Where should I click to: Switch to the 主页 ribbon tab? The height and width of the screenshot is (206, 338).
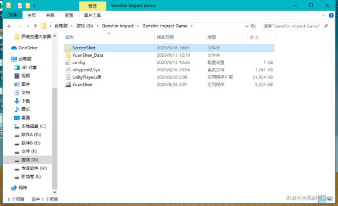point(32,15)
